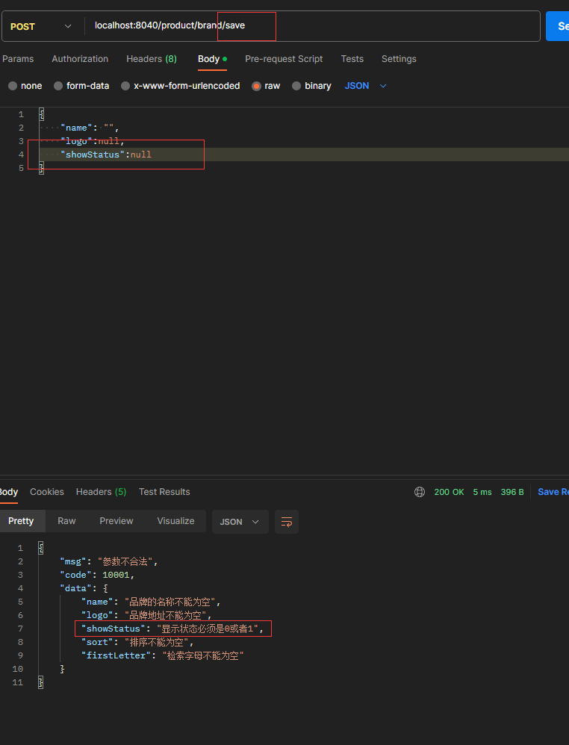Switch to Raw response view
Viewport: 569px width, 745px height.
pos(66,521)
